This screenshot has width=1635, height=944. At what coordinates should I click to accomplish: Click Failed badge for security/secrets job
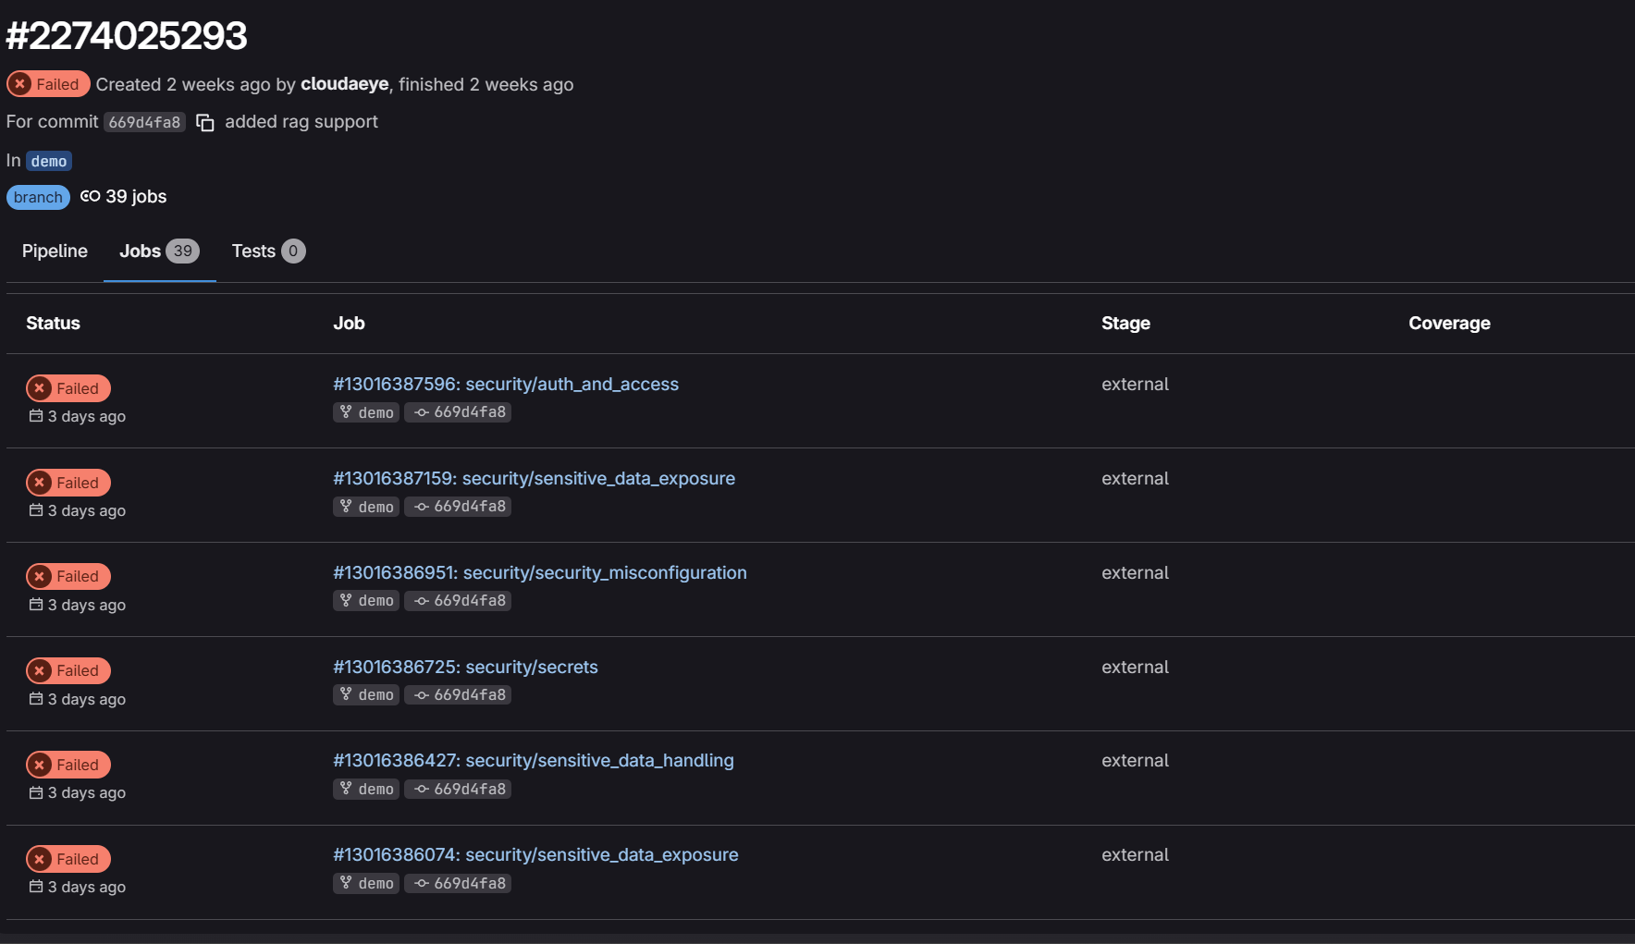pos(68,670)
